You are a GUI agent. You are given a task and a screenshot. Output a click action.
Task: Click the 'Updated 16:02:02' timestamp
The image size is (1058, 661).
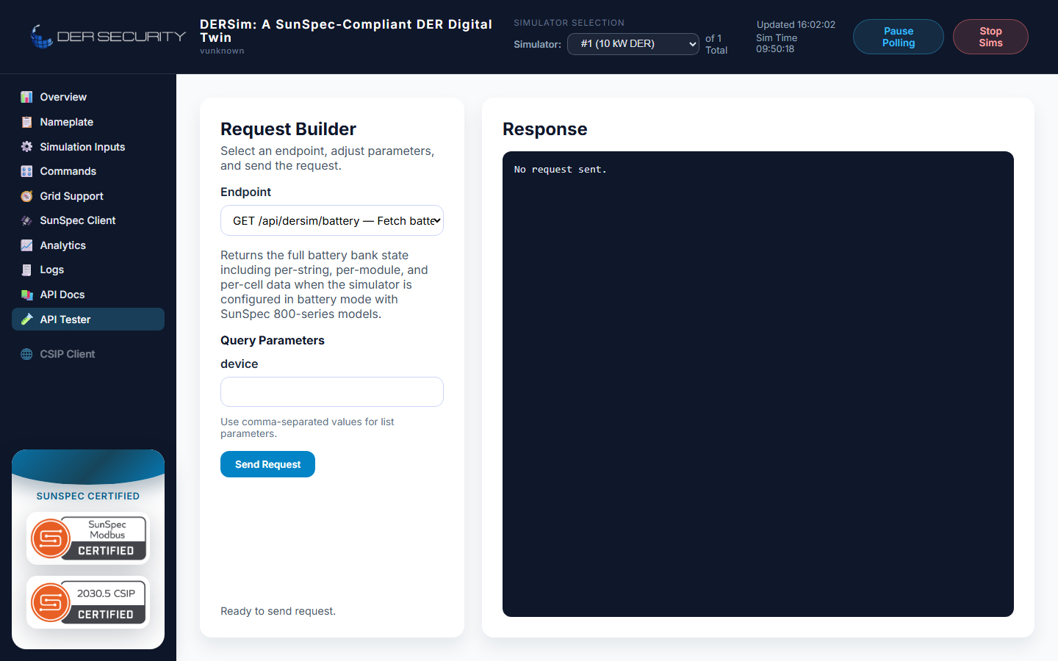tap(796, 24)
